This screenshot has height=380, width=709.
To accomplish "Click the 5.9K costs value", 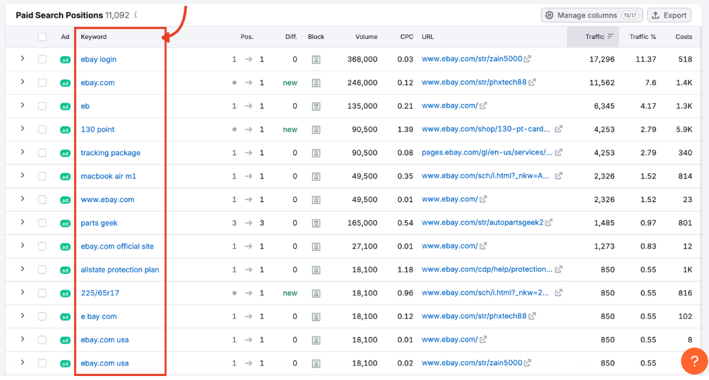I will click(684, 130).
